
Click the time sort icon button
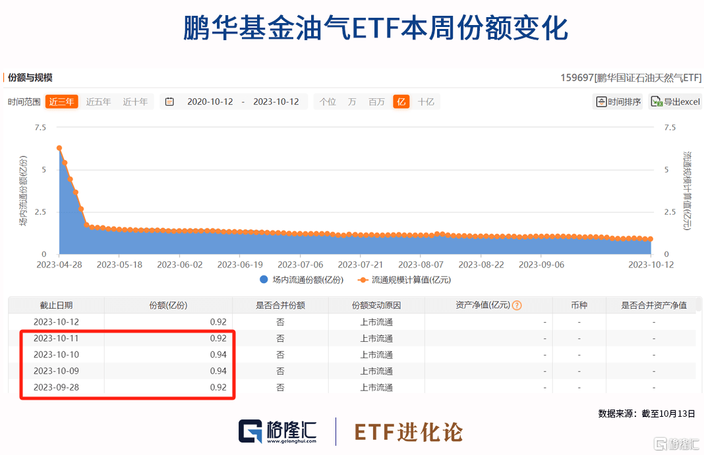[x=601, y=102]
